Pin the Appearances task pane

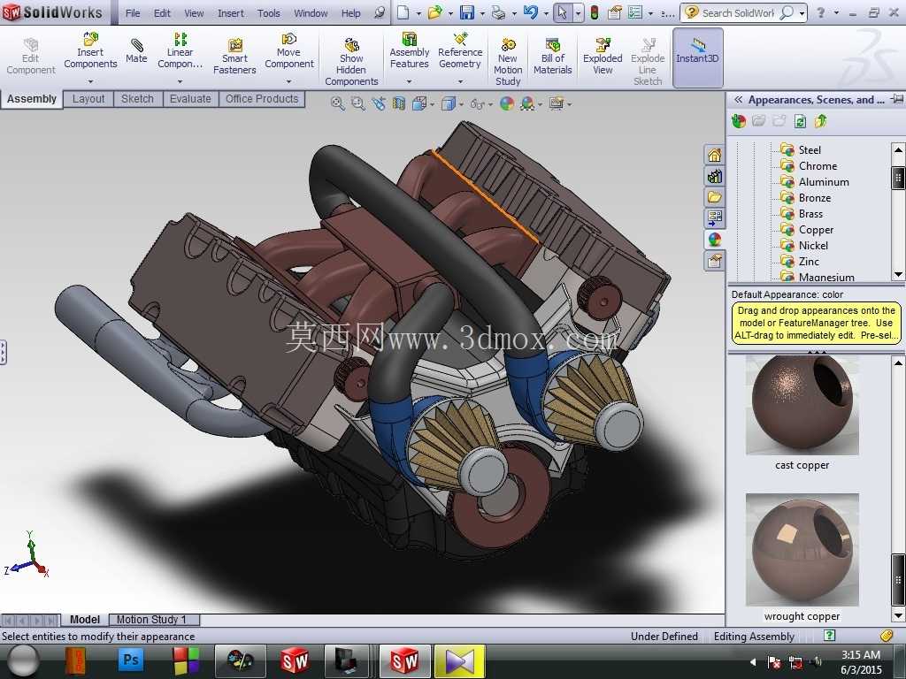tap(897, 99)
